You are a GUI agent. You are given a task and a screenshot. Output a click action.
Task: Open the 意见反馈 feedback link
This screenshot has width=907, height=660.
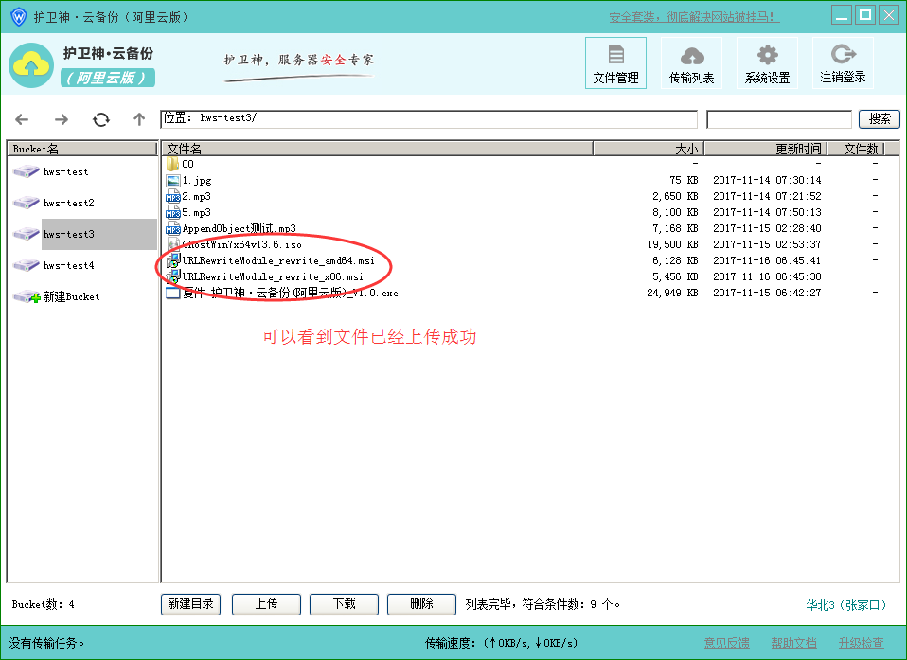pyautogui.click(x=726, y=643)
